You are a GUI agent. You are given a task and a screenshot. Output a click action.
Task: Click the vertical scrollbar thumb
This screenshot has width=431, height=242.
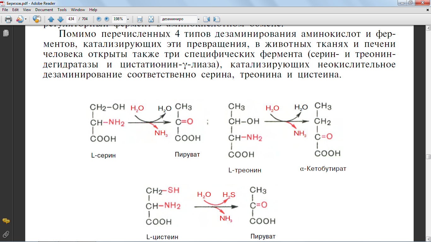pos(428,157)
